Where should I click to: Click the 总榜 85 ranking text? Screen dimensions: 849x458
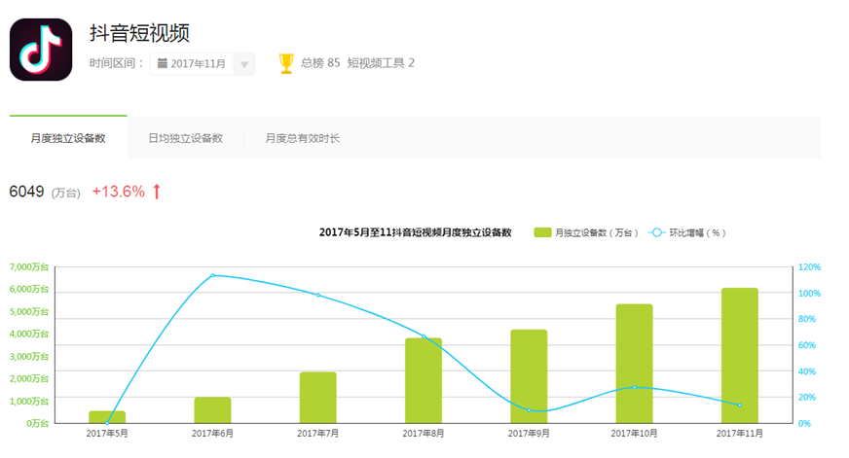pyautogui.click(x=320, y=63)
